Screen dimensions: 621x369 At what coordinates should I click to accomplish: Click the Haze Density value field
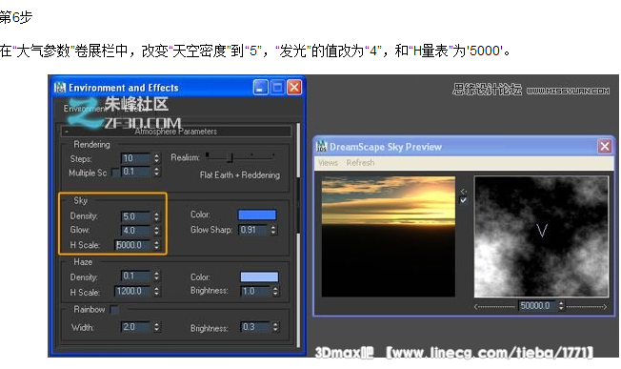(x=135, y=276)
